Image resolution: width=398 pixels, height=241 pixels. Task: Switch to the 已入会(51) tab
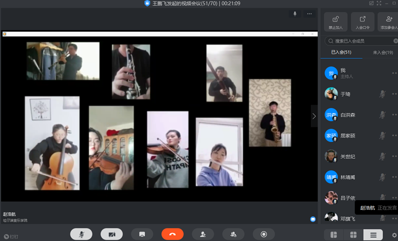[x=341, y=52]
